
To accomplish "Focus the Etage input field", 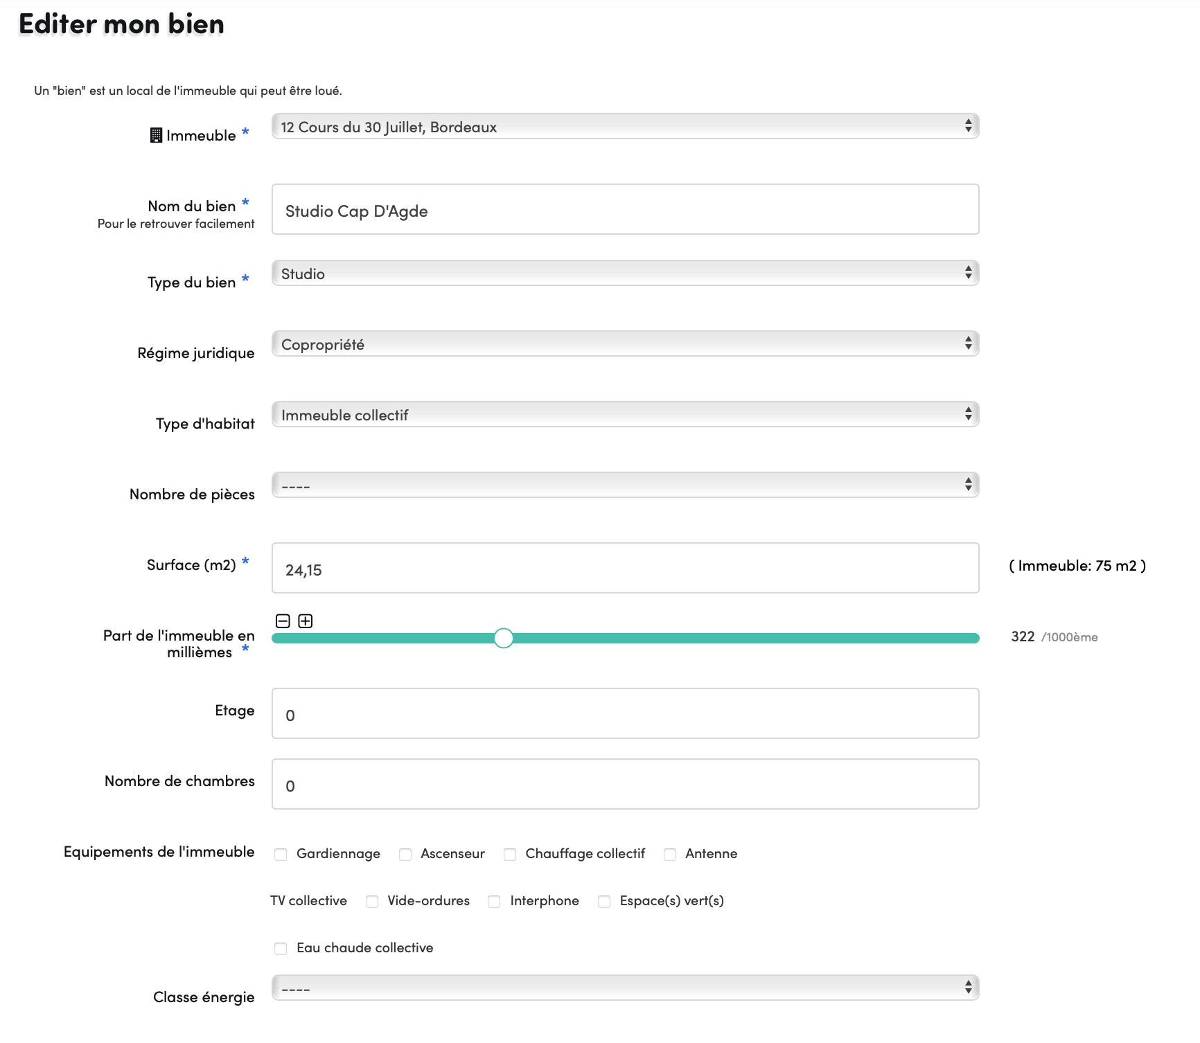I will point(625,714).
